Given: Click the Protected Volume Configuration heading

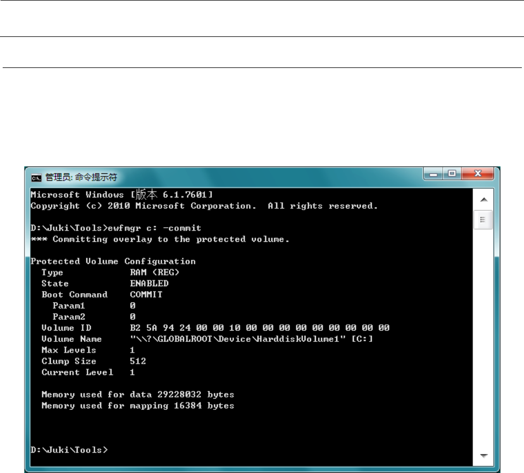Looking at the screenshot, I should 113,261.
